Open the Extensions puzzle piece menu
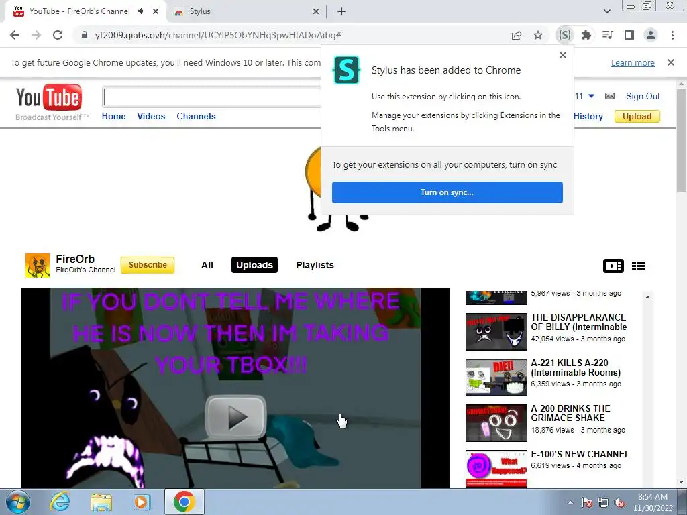The width and height of the screenshot is (687, 515). tap(586, 35)
